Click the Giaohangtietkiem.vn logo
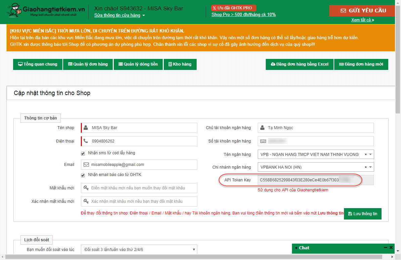 pyautogui.click(x=46, y=11)
